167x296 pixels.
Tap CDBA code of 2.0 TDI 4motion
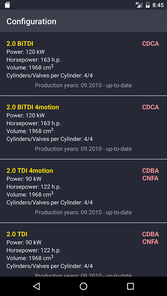[151, 171]
